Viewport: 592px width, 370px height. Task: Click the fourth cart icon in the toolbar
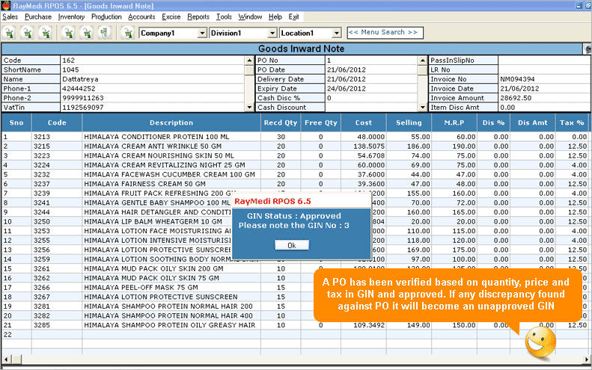click(68, 33)
